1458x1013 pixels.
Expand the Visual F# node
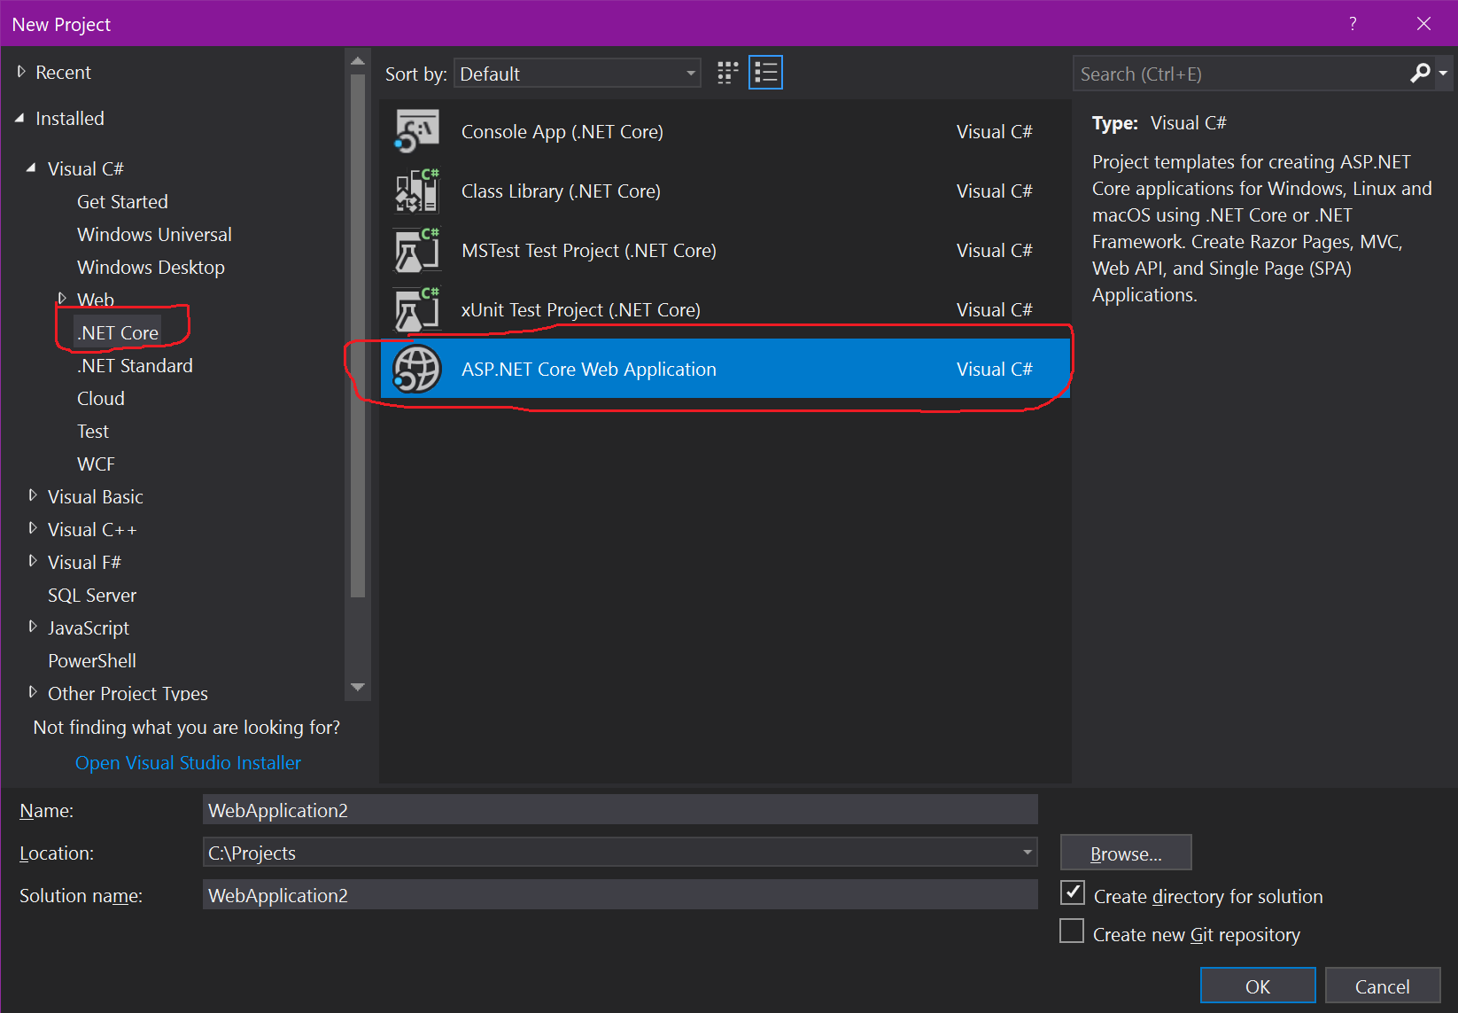coord(33,561)
